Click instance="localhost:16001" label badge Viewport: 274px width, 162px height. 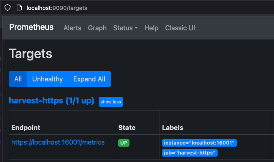199,143
